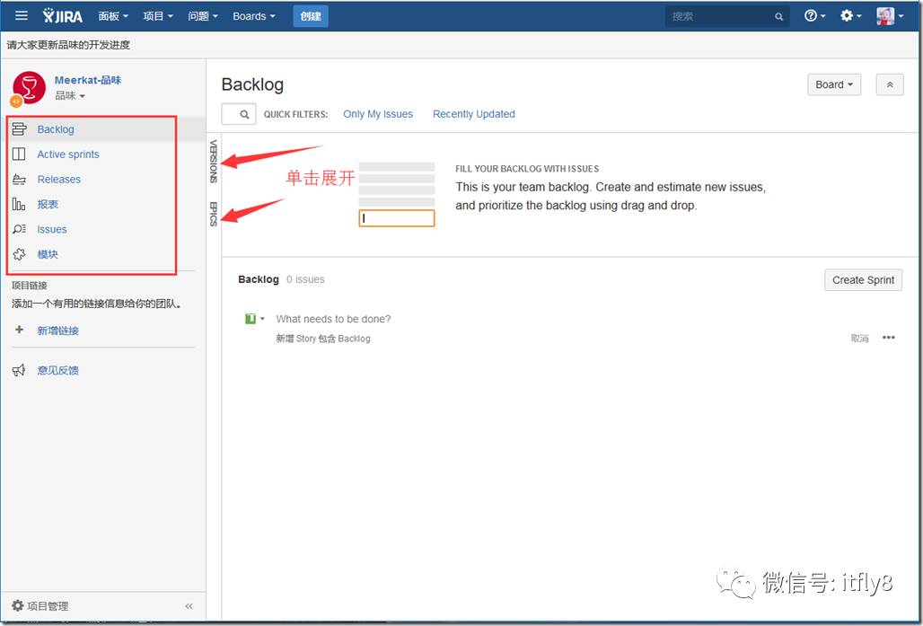Select Backlog in the sidebar
The image size is (923, 626).
pyautogui.click(x=56, y=129)
